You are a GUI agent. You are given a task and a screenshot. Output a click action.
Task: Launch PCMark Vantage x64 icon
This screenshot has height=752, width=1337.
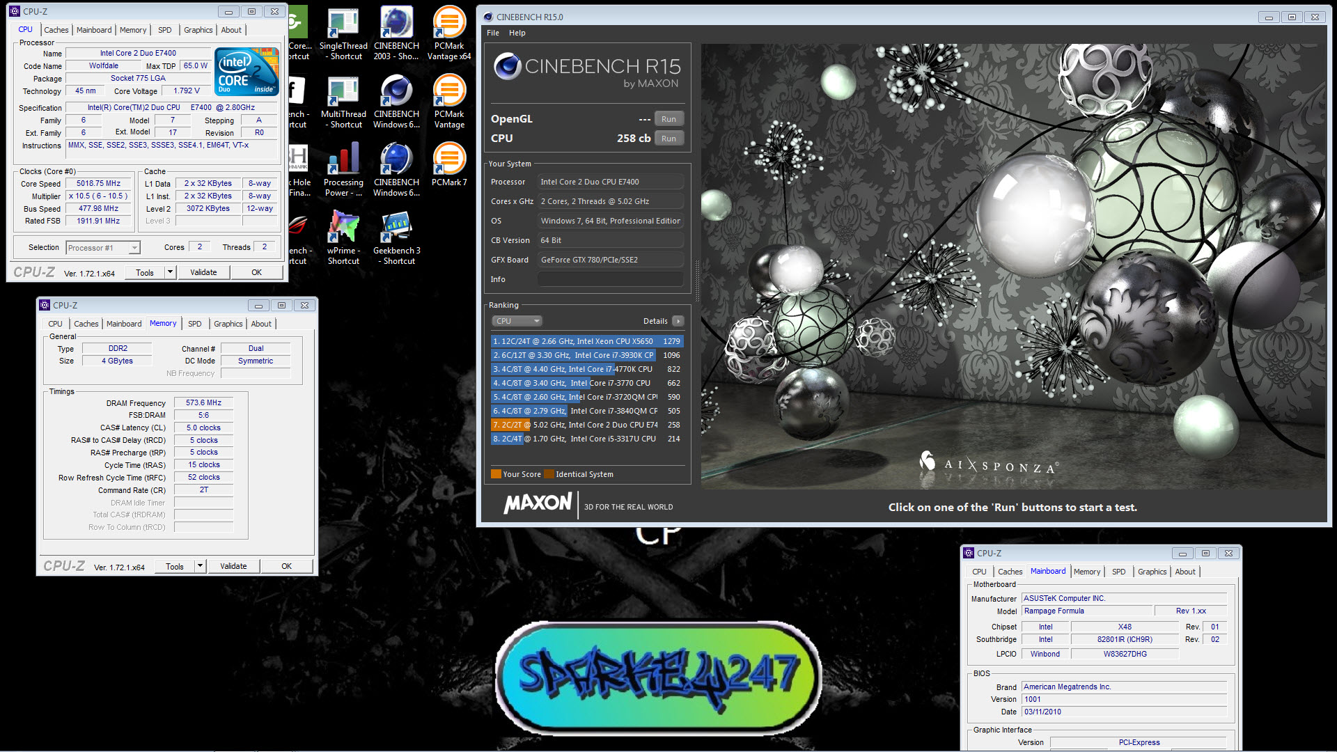449,34
